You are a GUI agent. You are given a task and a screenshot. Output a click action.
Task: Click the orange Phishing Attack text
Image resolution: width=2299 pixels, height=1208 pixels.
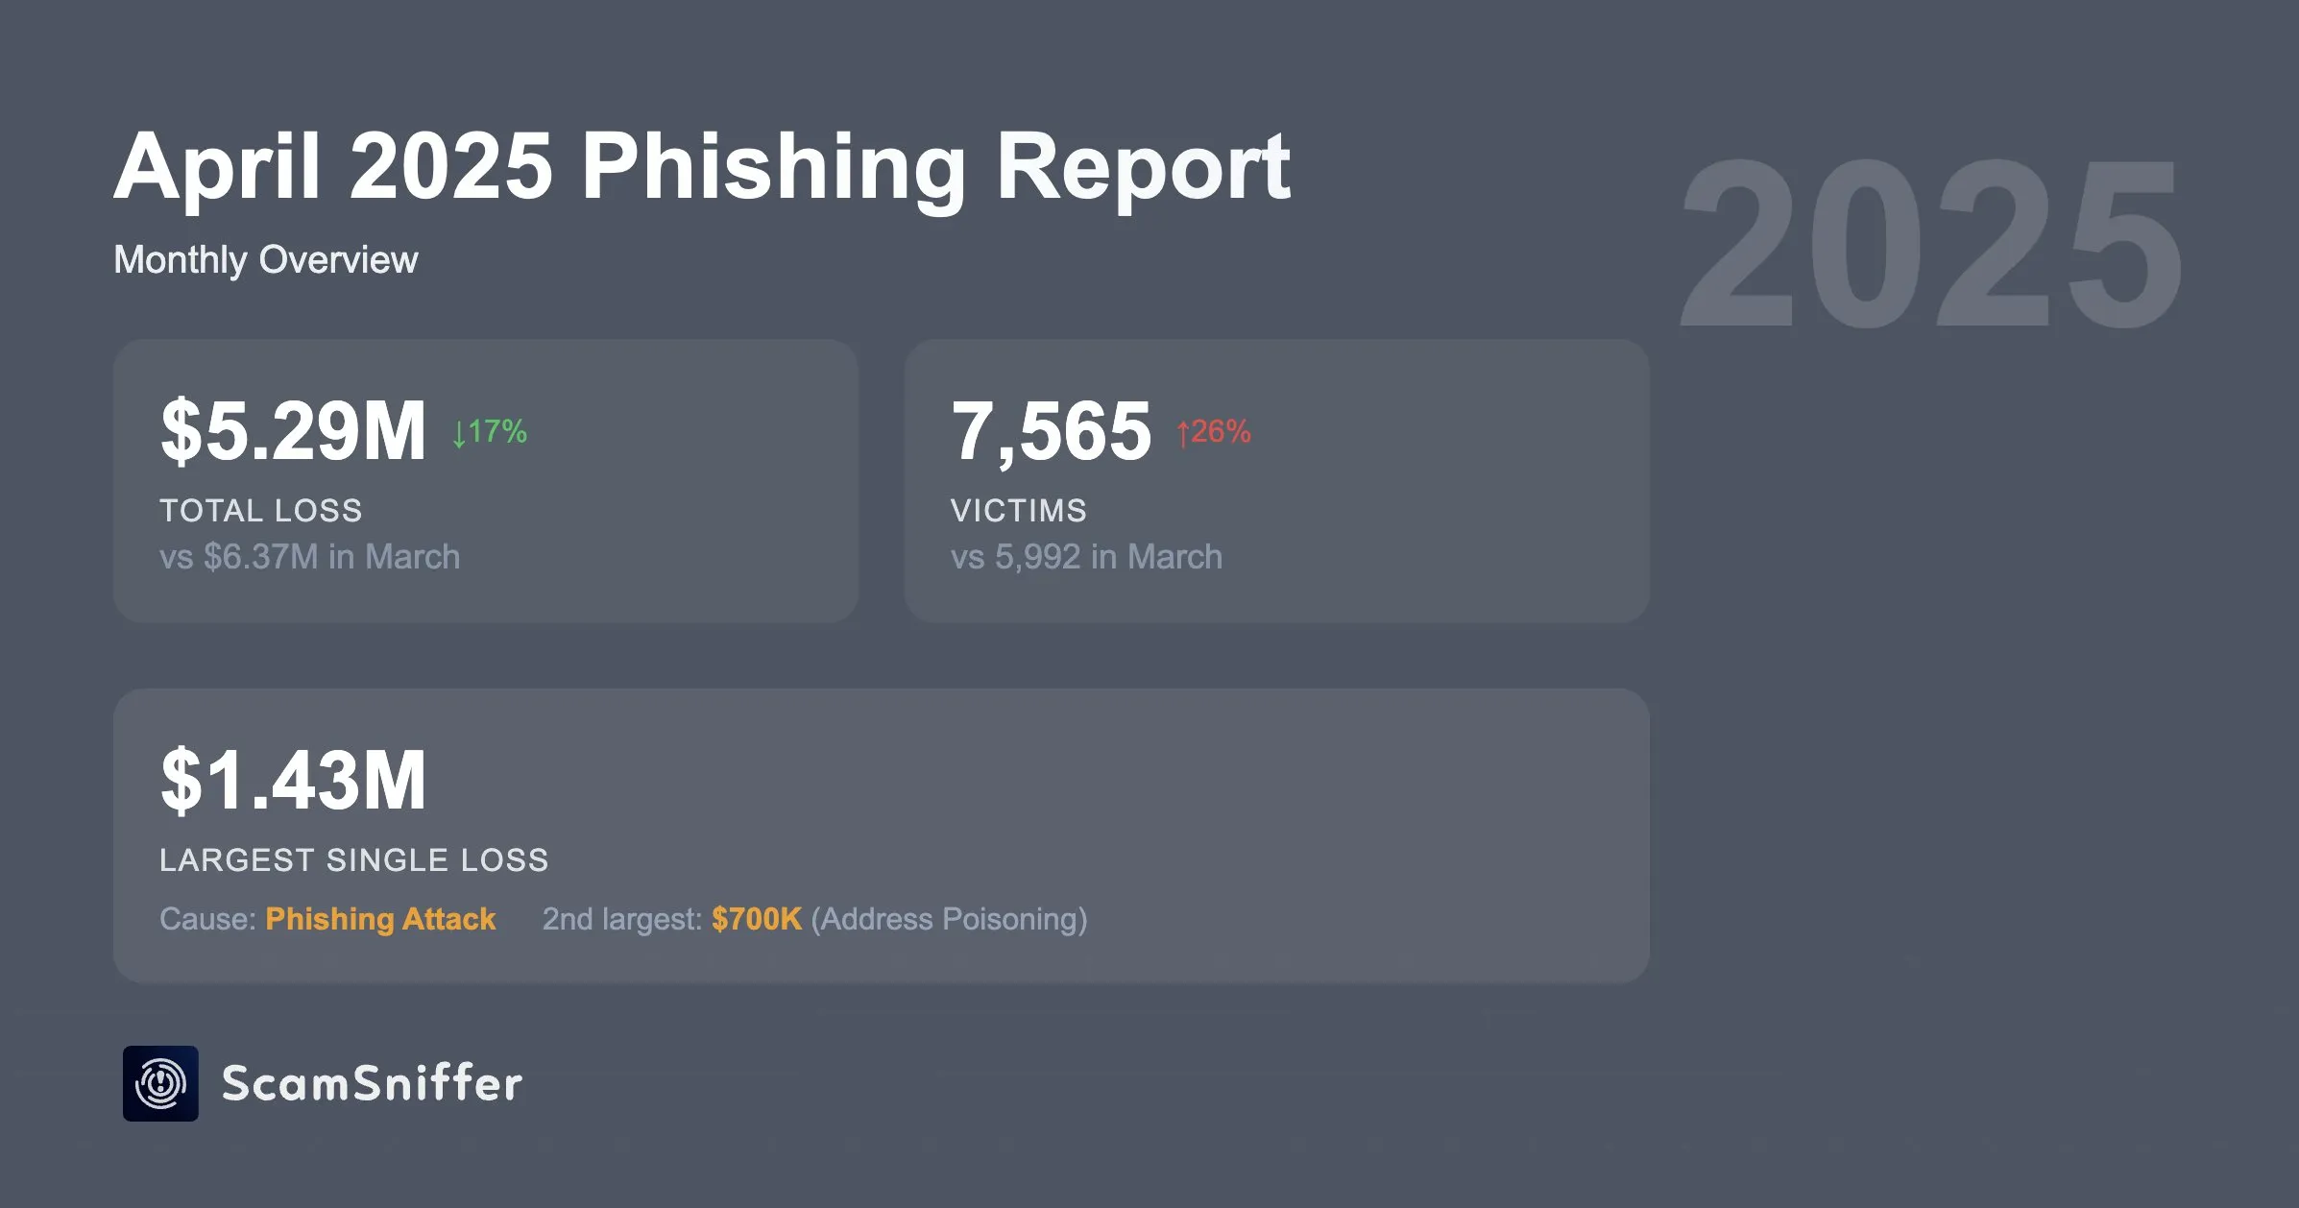click(381, 919)
